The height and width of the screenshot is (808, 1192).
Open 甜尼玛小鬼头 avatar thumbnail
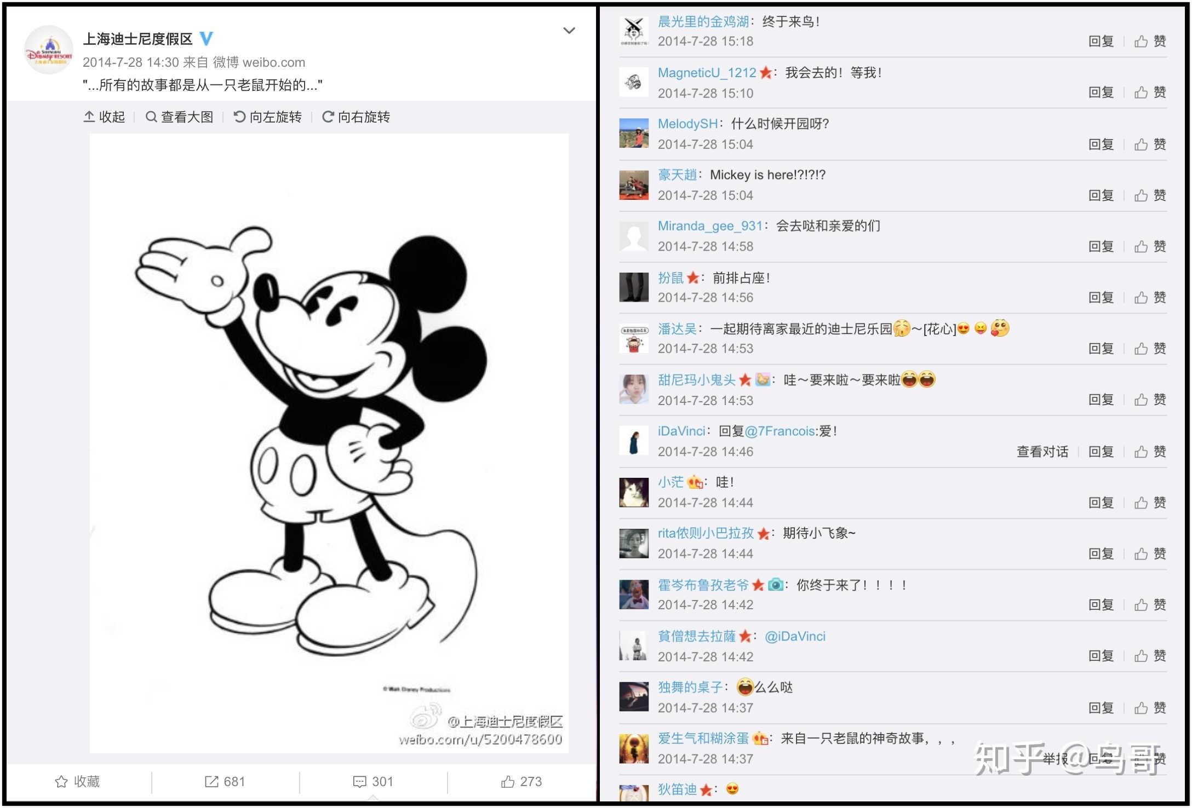coord(634,389)
